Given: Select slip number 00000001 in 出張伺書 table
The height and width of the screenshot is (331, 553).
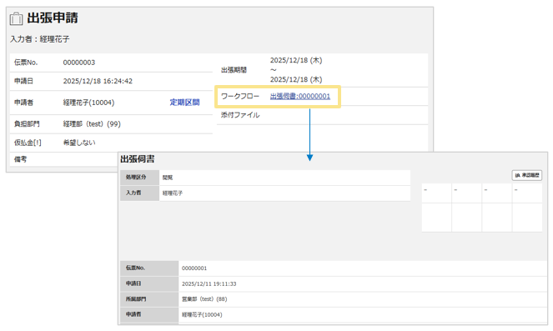Looking at the screenshot, I should point(194,268).
